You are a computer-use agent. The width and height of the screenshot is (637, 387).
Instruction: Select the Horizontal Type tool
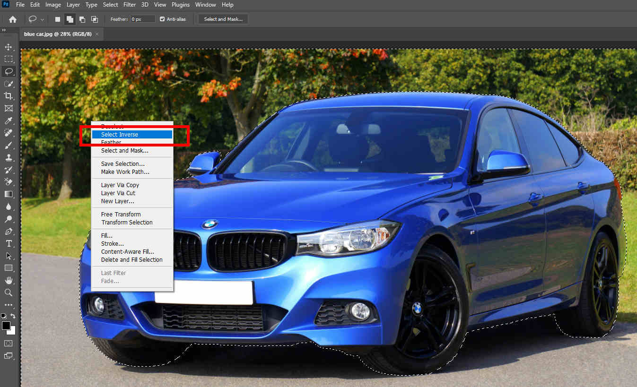pos(9,243)
